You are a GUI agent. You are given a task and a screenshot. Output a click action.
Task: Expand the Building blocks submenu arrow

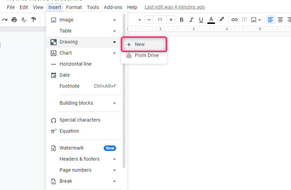tap(115, 103)
